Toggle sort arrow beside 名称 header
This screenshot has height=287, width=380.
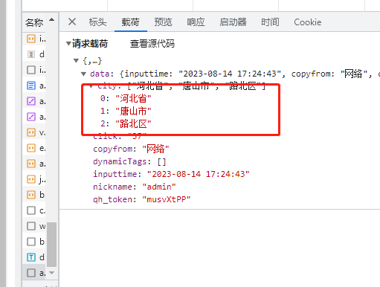point(52,19)
